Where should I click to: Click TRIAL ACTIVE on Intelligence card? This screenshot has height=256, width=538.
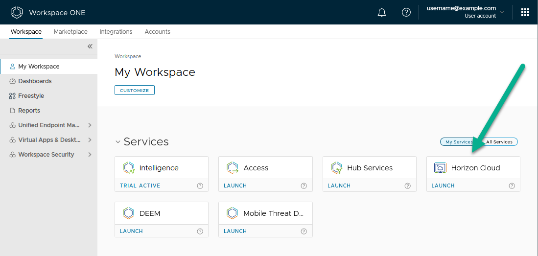(x=140, y=186)
